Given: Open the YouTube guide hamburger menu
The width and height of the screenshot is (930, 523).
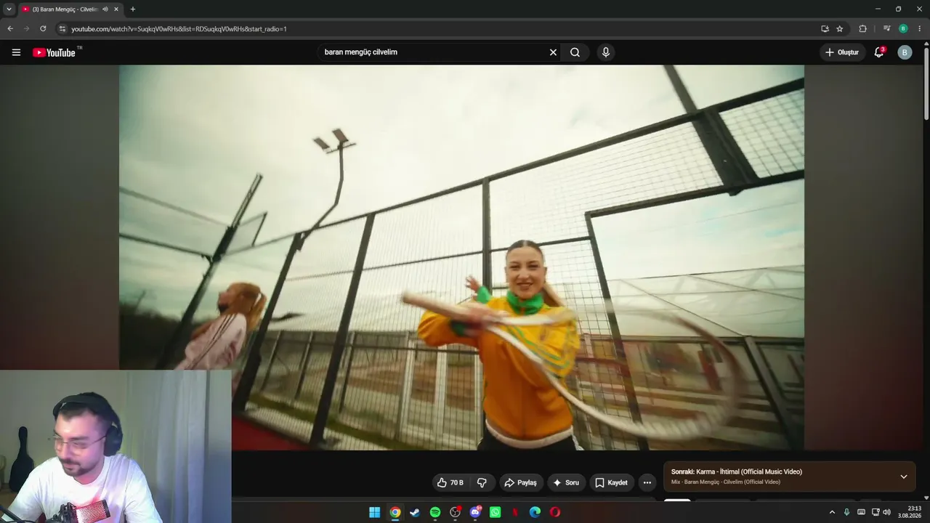Looking at the screenshot, I should pos(16,52).
